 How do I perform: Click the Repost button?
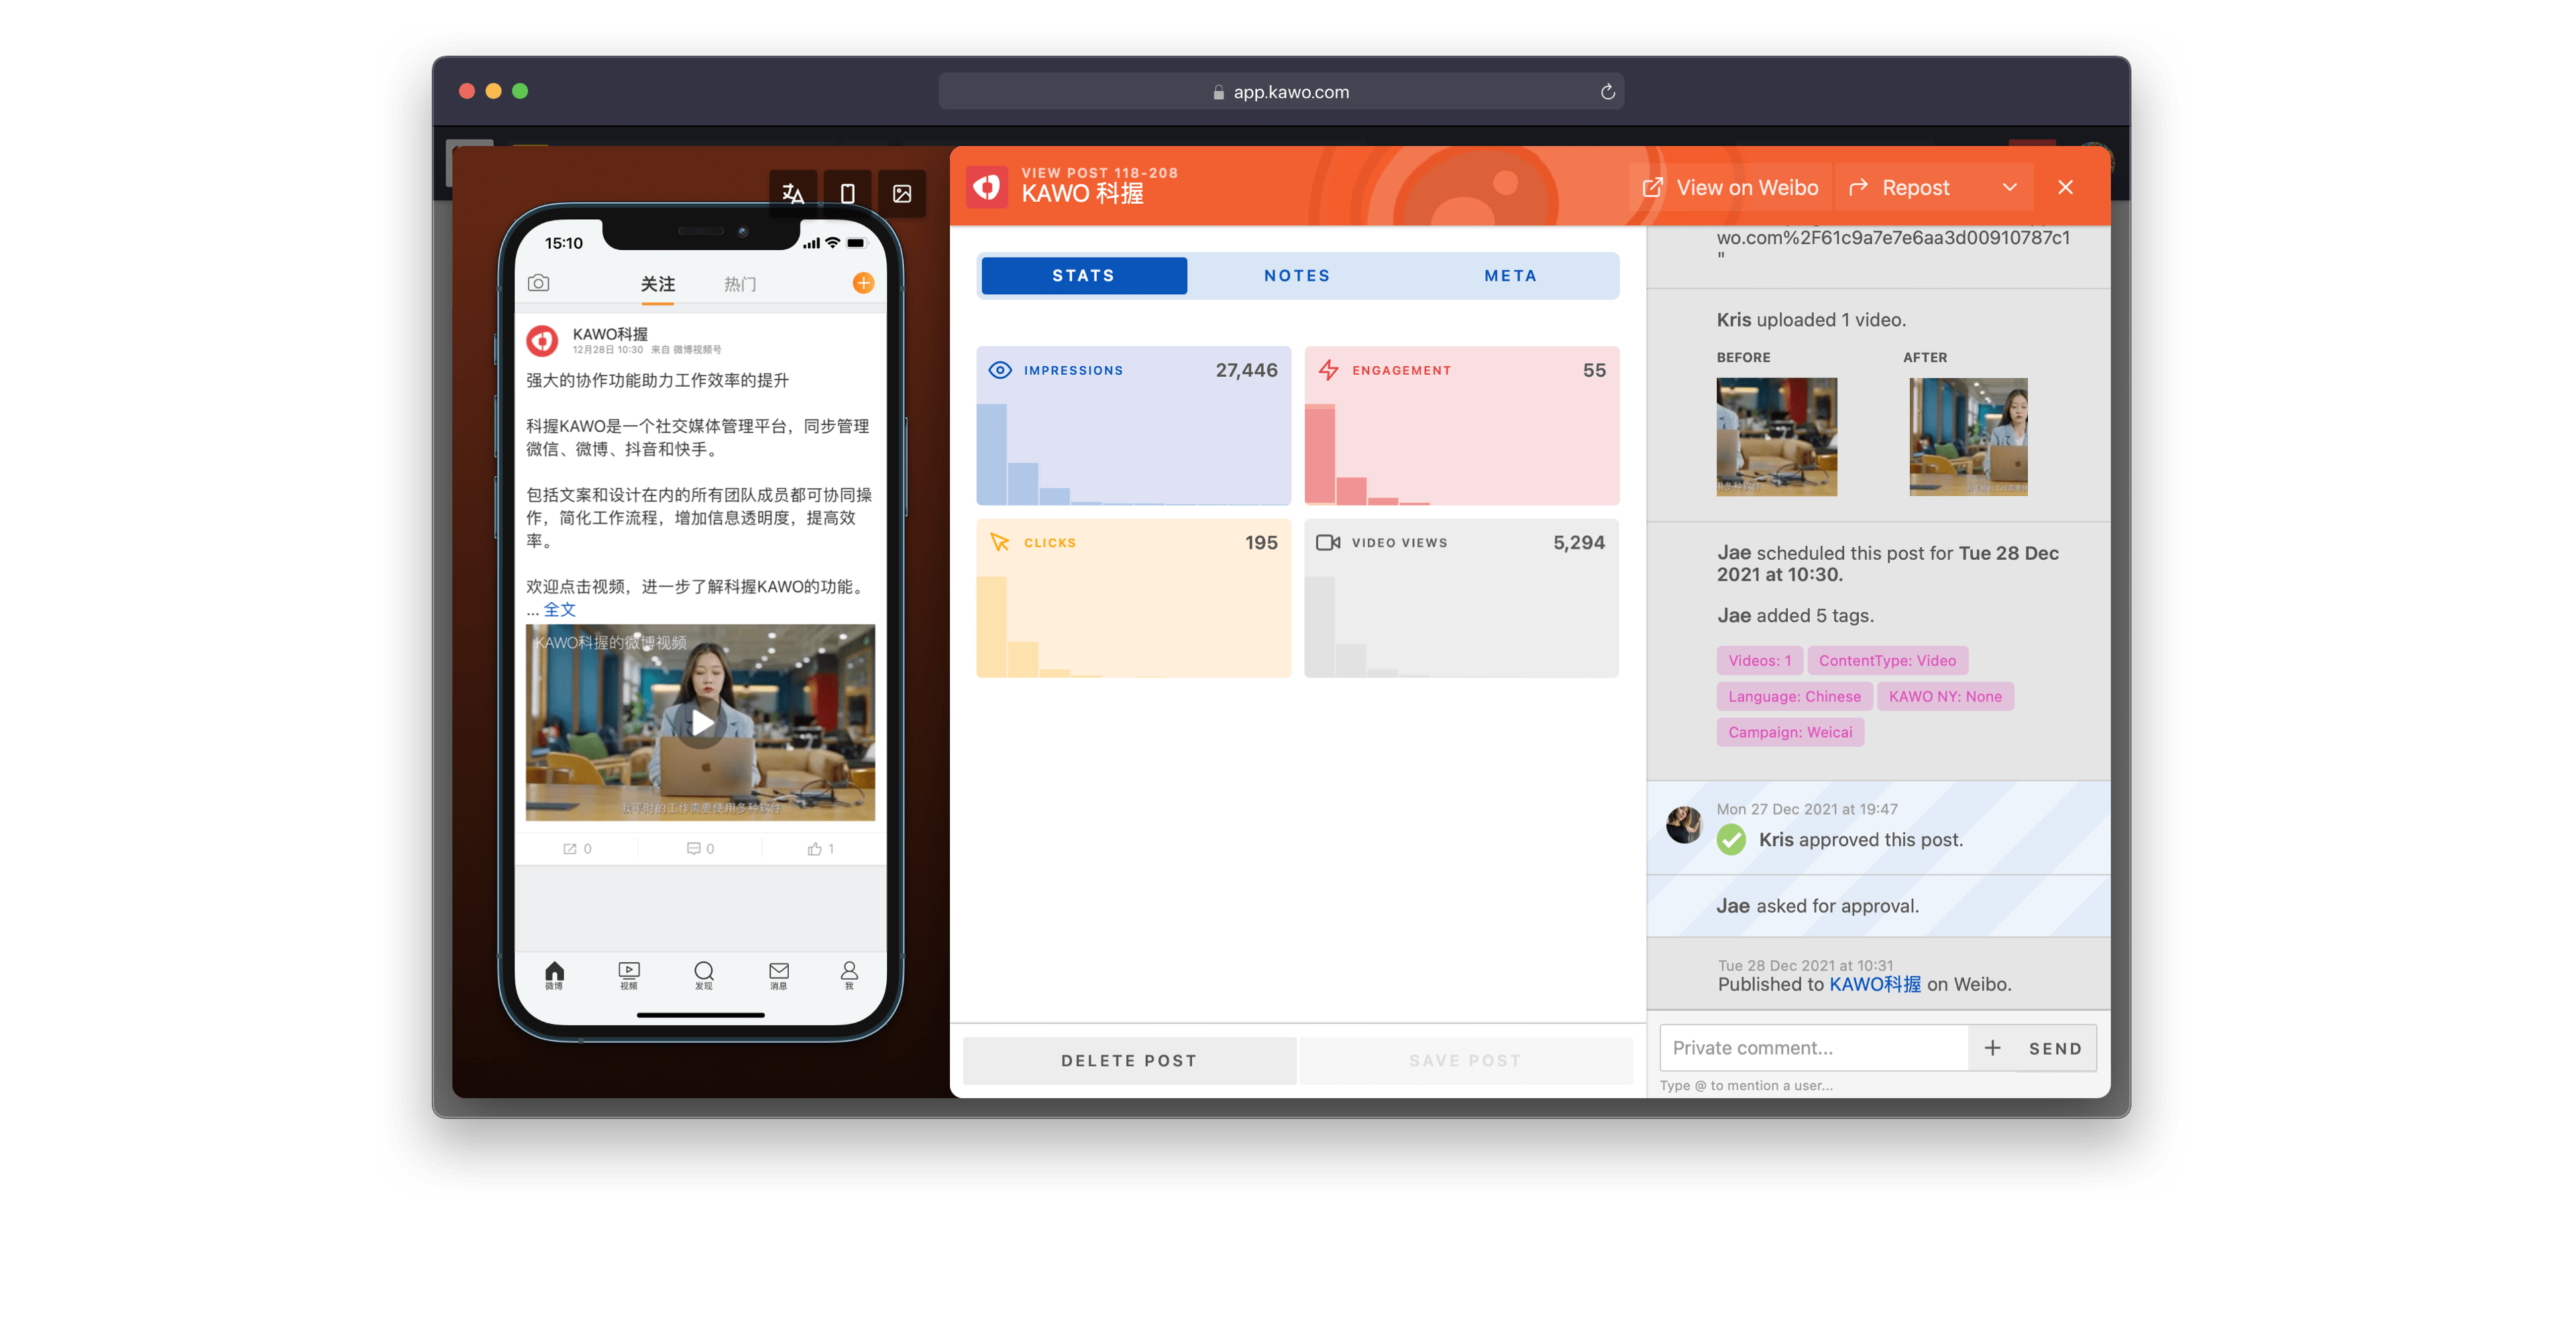[x=1900, y=187]
